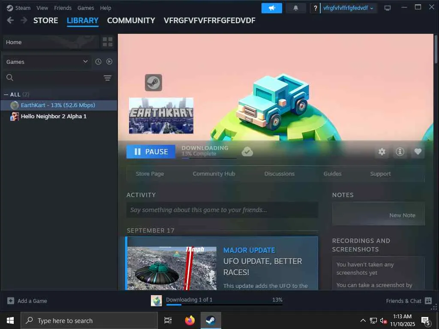
Task: Open the advanced filter options icon
Action: (x=108, y=78)
